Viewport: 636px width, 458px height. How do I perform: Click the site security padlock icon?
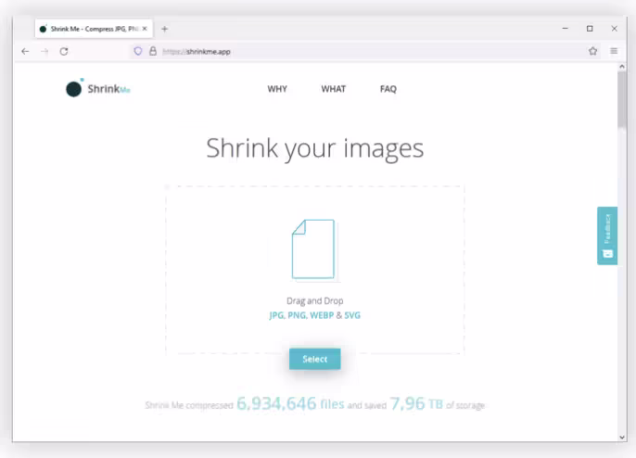[152, 51]
